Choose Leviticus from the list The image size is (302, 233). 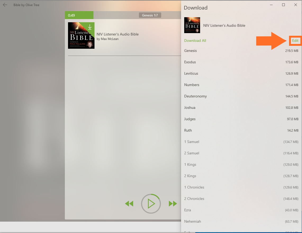(x=191, y=73)
